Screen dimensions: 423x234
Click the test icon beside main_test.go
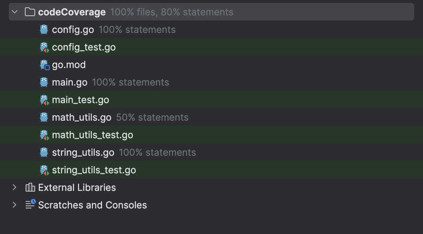click(x=44, y=99)
